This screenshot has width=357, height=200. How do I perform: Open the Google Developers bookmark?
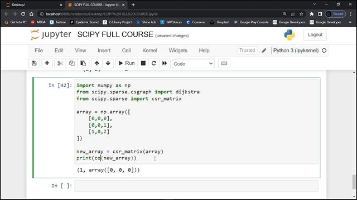(289, 22)
